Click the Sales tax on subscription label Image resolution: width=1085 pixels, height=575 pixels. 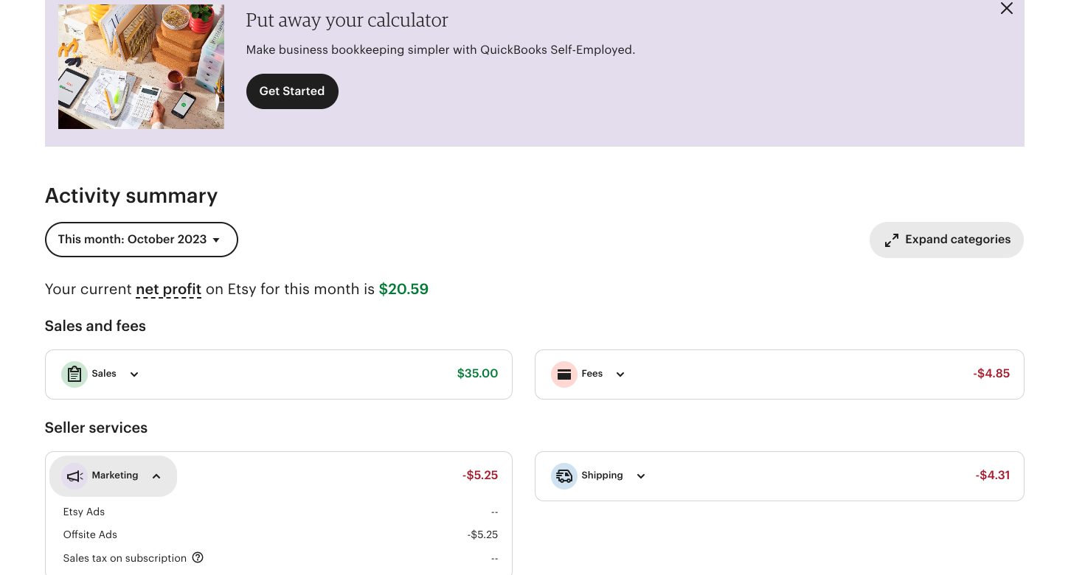(125, 558)
